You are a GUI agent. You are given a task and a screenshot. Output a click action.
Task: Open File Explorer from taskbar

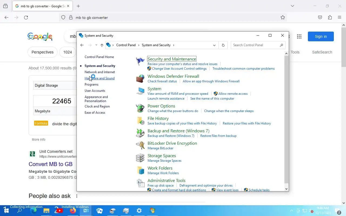(46, 211)
